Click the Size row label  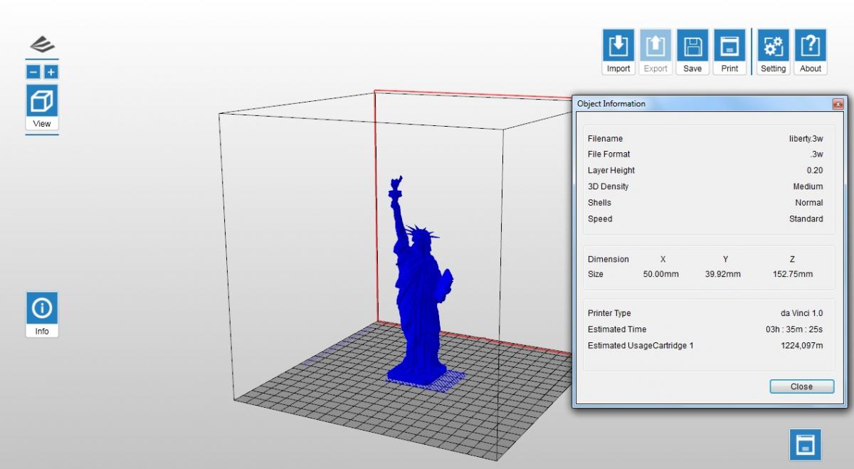tap(596, 274)
